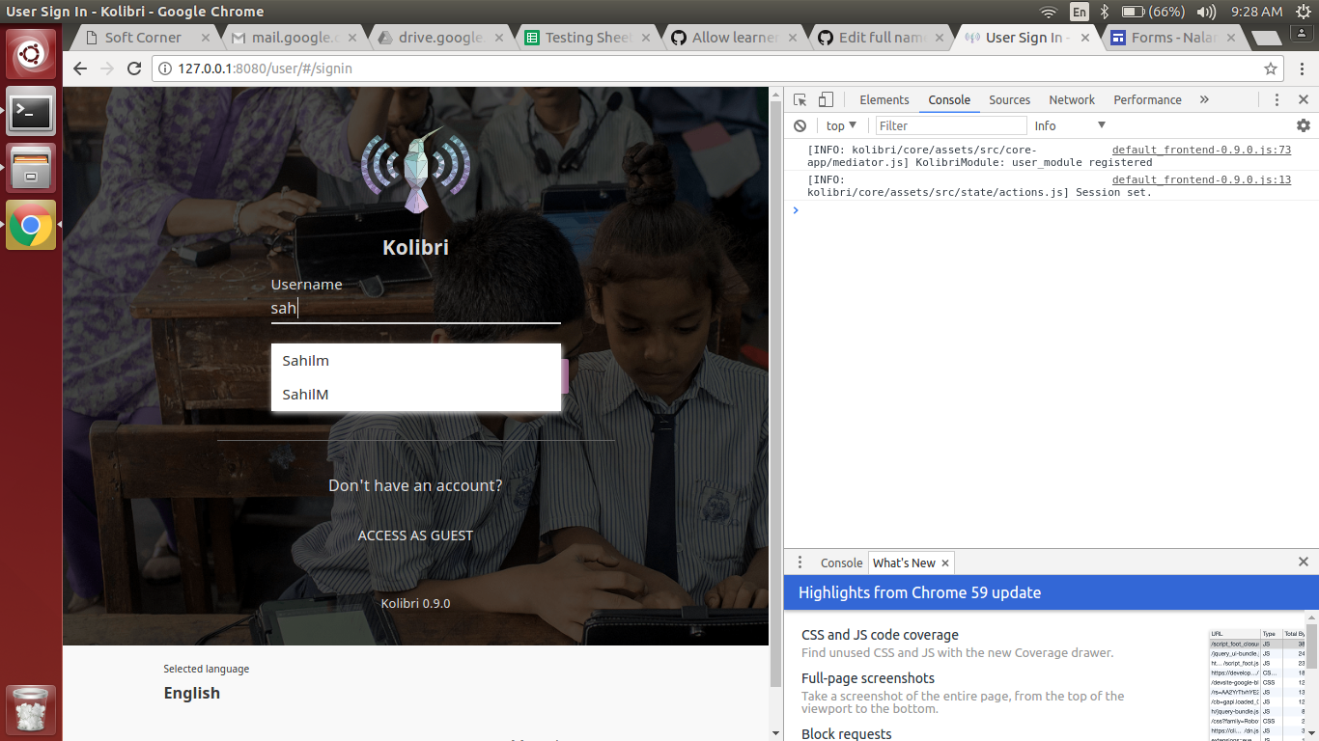The height and width of the screenshot is (741, 1319).
Task: Click the Username input field
Action: click(415, 309)
